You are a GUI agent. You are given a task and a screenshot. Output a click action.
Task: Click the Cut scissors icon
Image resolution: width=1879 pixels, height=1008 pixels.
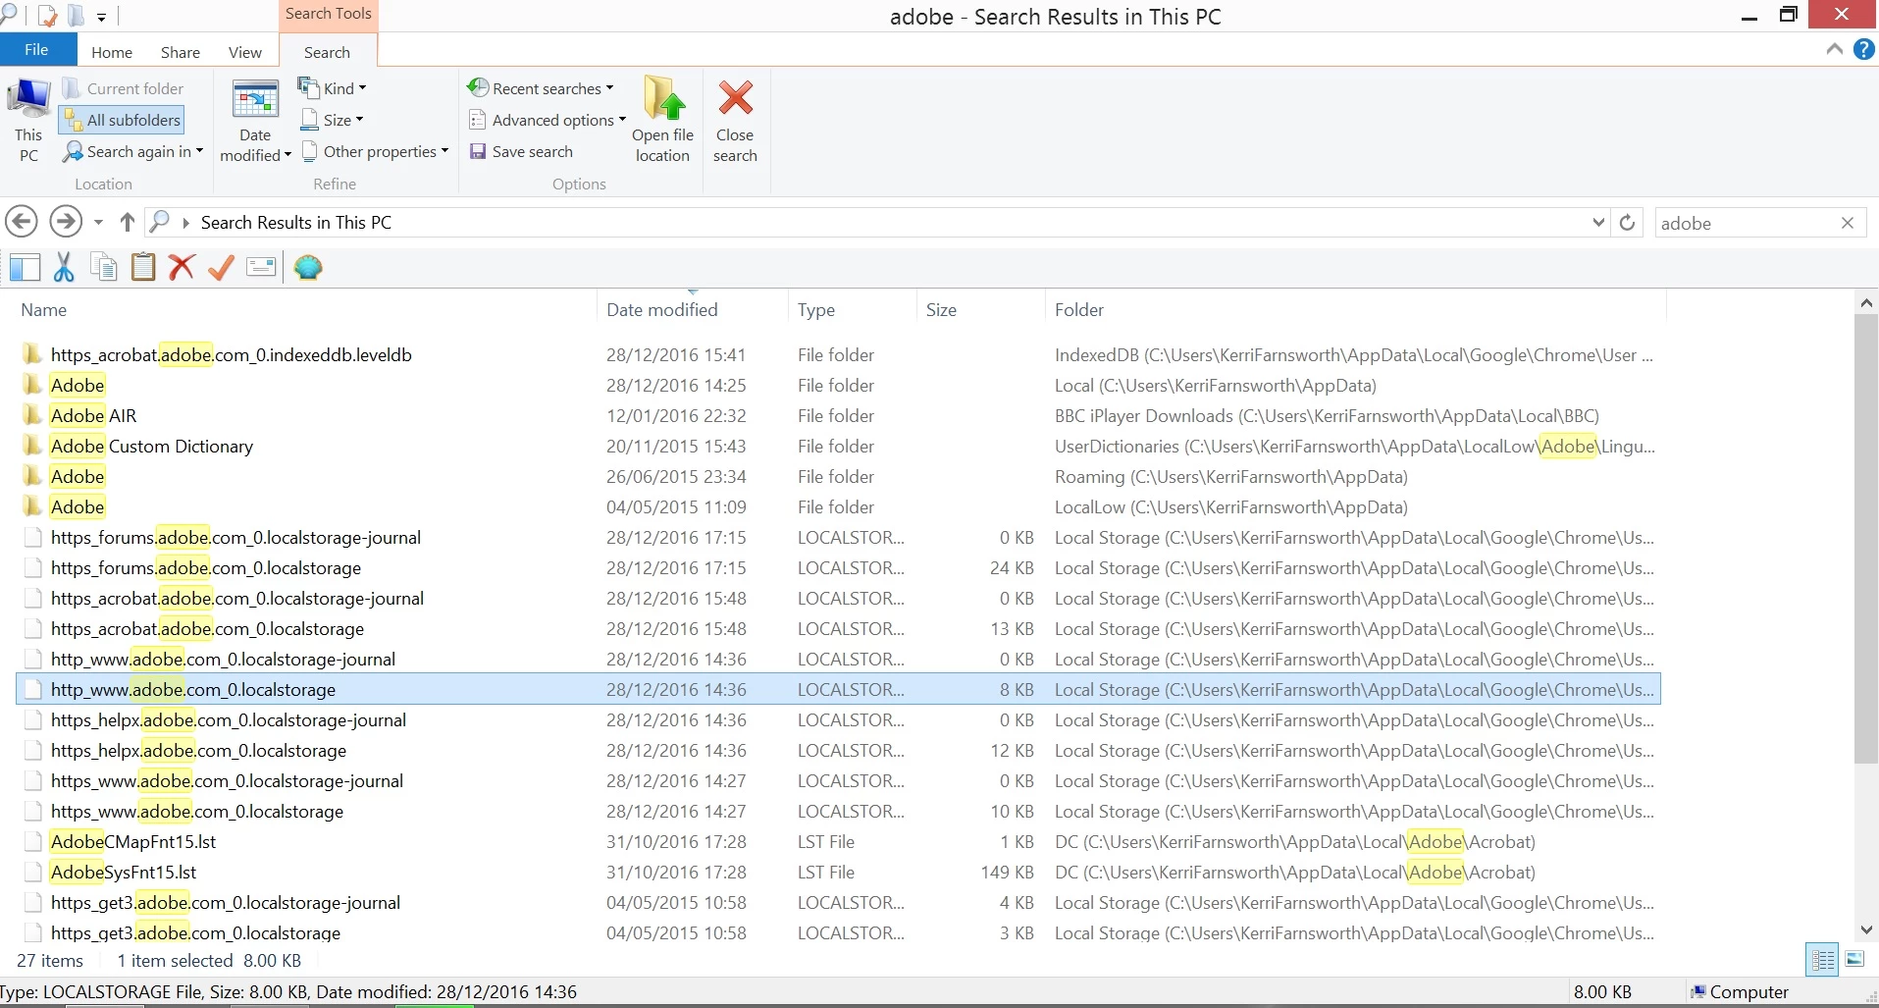(64, 267)
